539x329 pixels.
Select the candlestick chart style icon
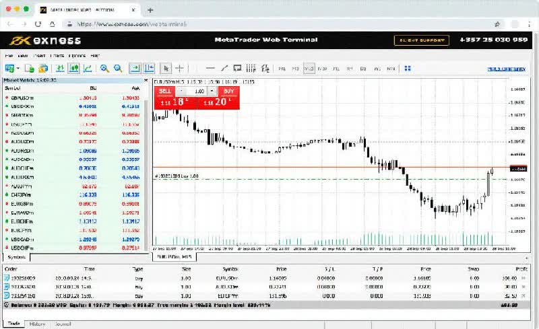(73, 68)
